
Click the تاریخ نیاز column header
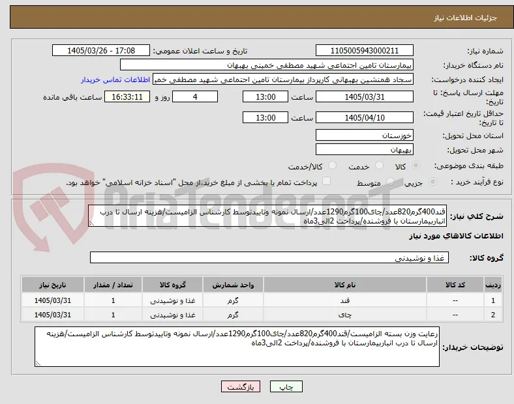(52, 285)
